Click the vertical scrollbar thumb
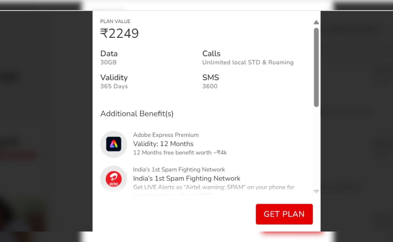 [316, 67]
